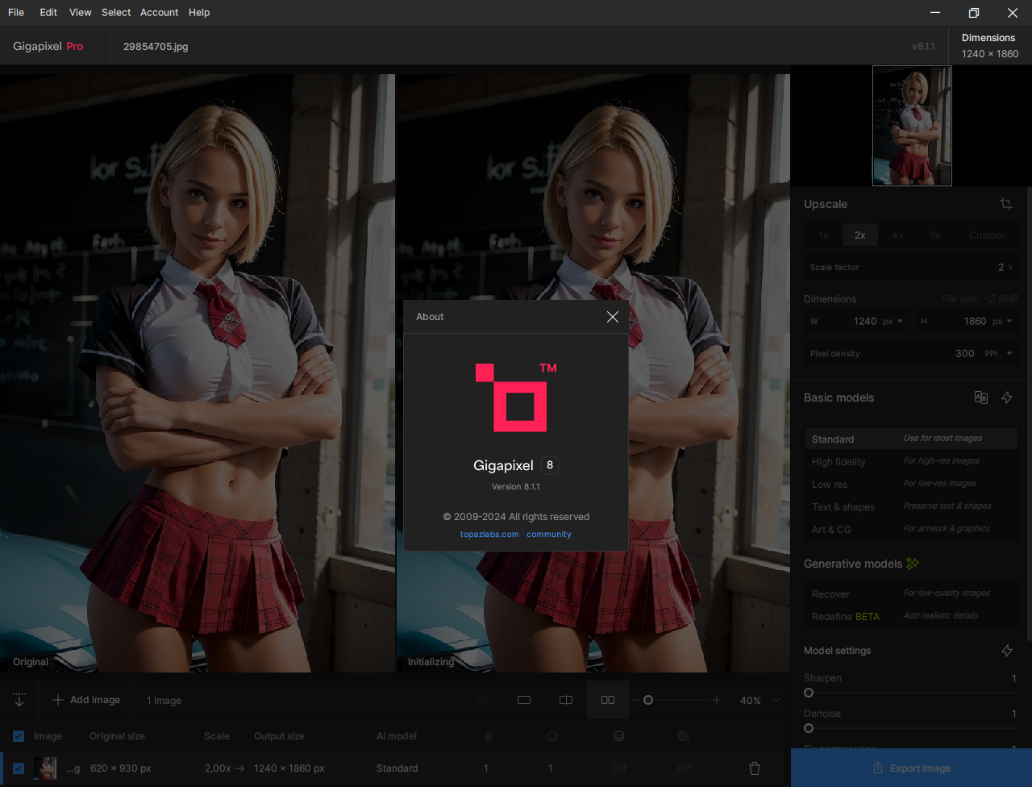
Task: Open the height unit dropdown
Action: pyautogui.click(x=1003, y=321)
